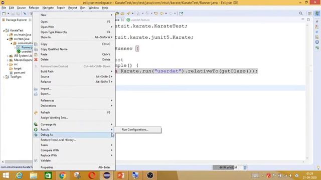Open the File menu

[4, 8]
